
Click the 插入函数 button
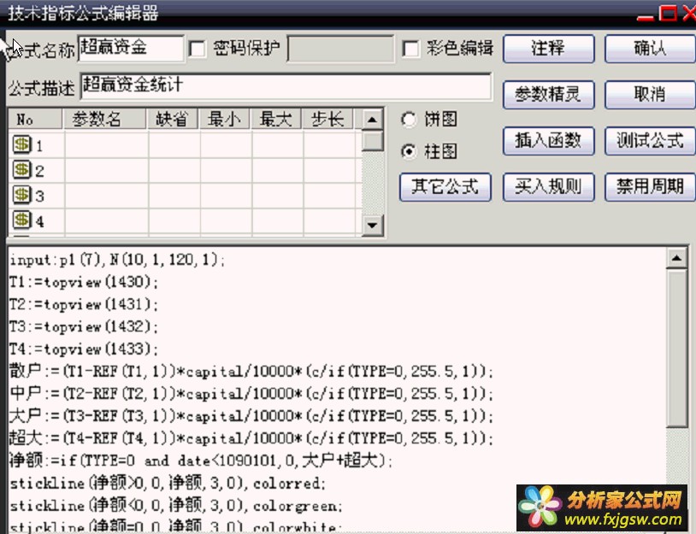coord(549,141)
